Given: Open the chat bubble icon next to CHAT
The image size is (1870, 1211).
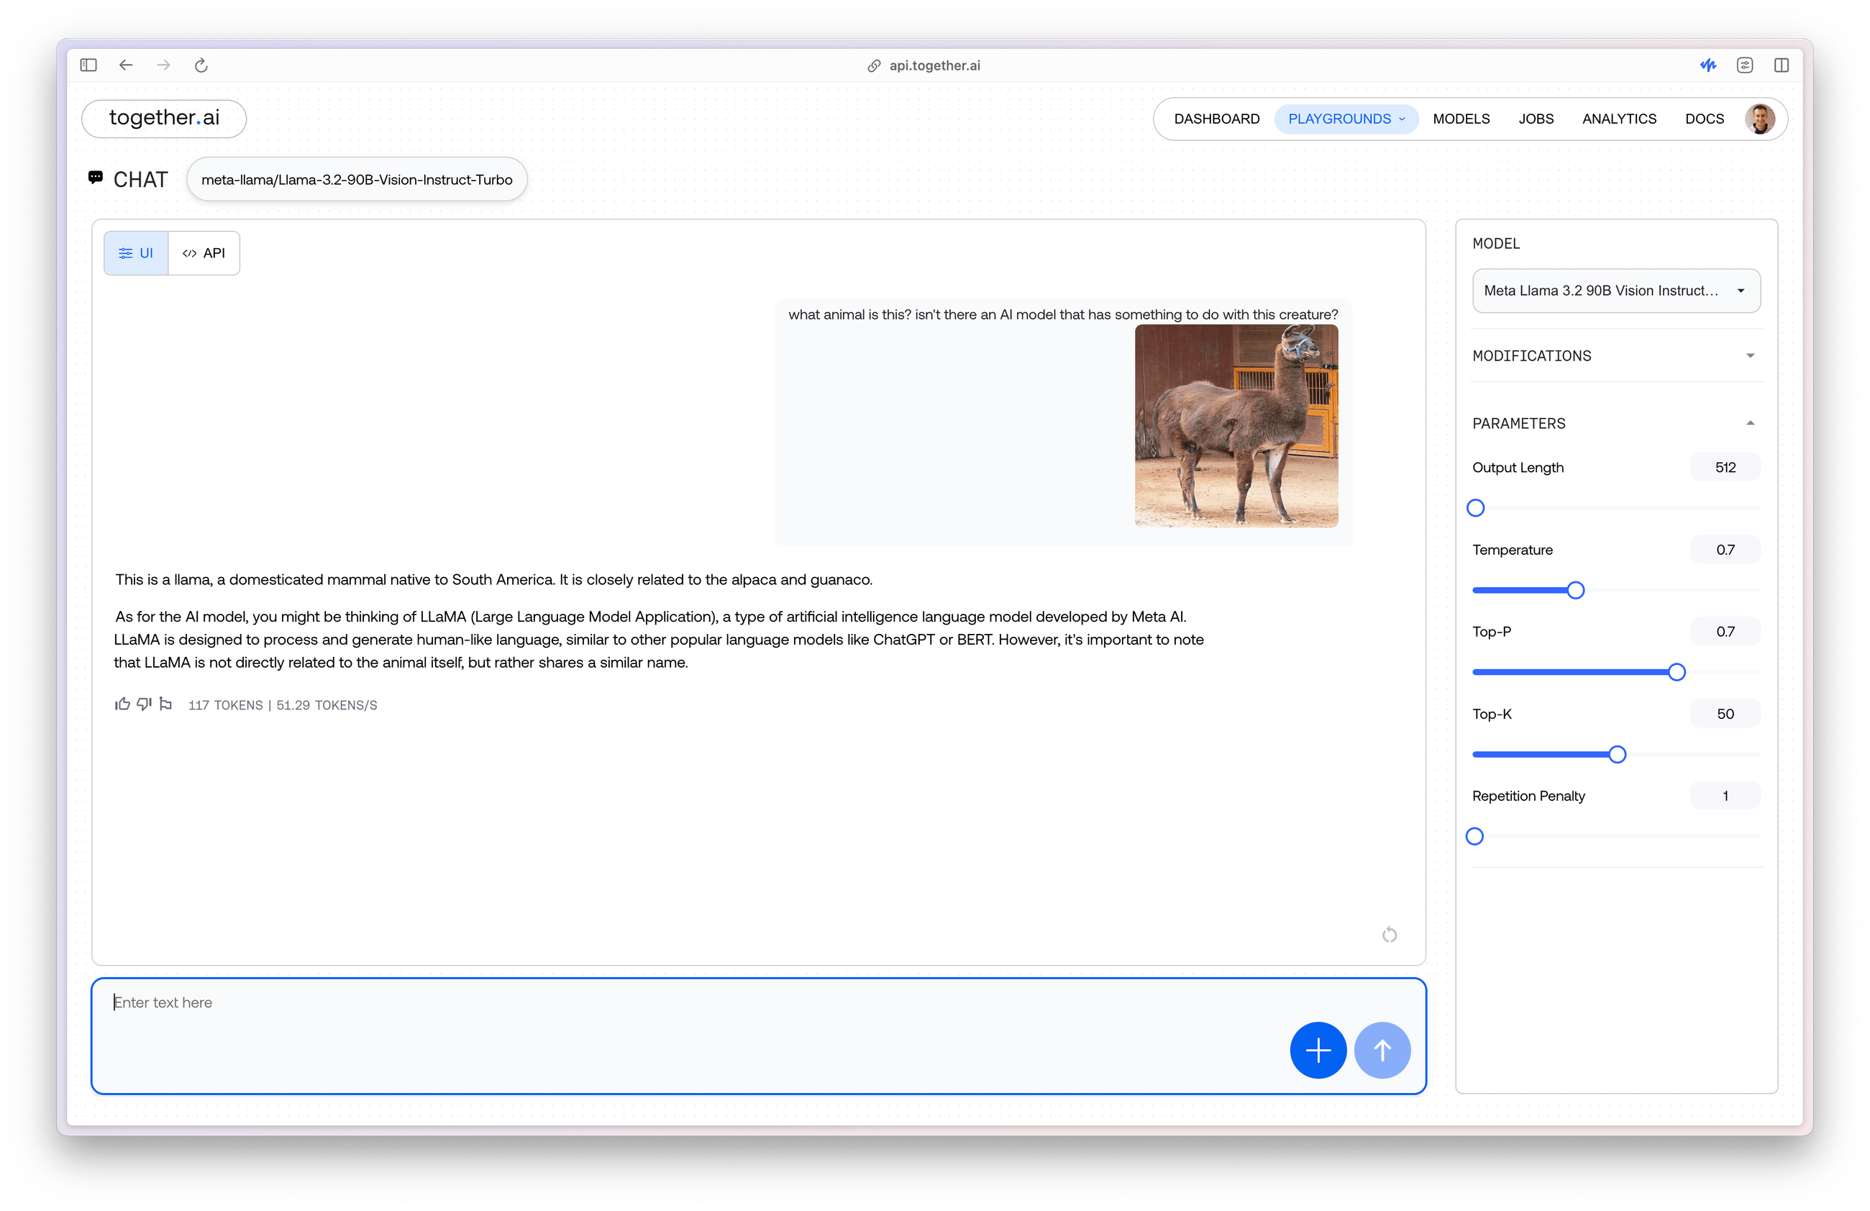Looking at the screenshot, I should [96, 178].
